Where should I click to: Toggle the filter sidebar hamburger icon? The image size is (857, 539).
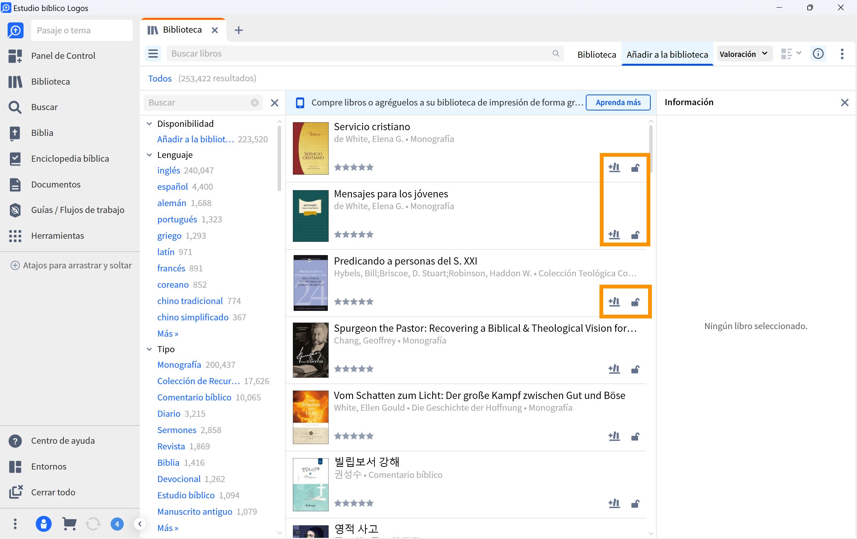tap(153, 54)
